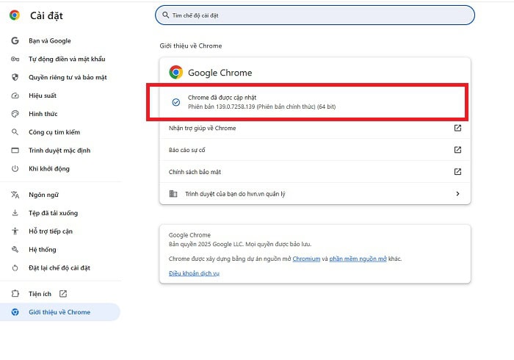Focus the Tìm chế độ cài đặt search field

[x=315, y=15]
